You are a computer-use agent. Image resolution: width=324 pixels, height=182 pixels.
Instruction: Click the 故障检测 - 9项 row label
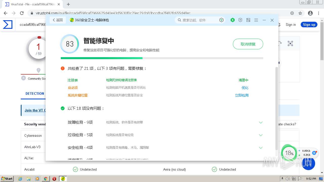pos(80,122)
